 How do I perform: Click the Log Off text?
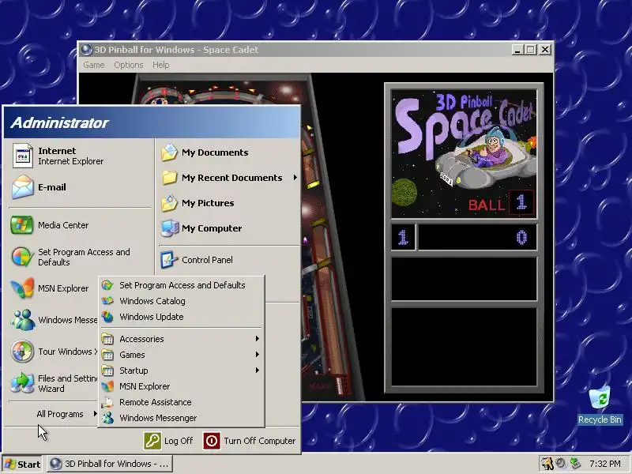(179, 441)
